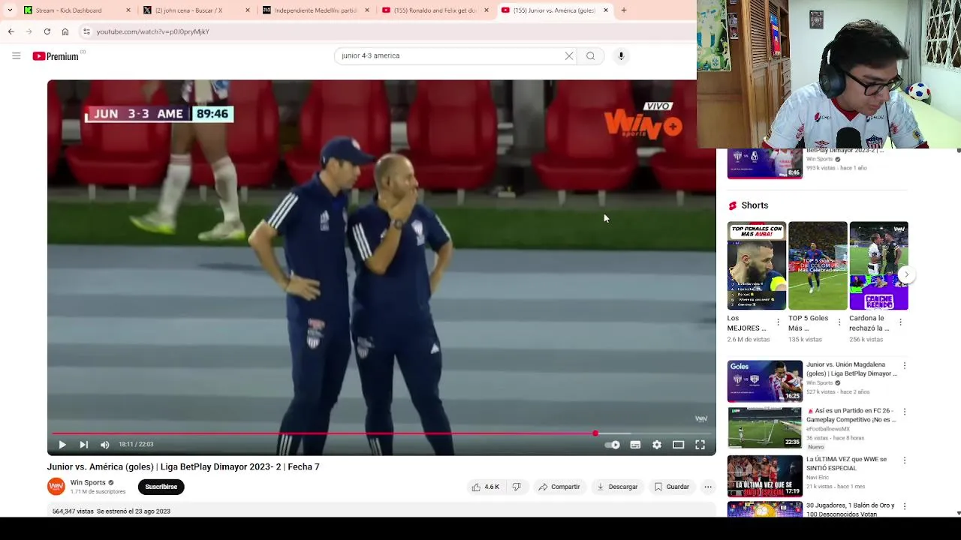Click eFootballnewsMX channel name
Image resolution: width=961 pixels, height=540 pixels.
pyautogui.click(x=828, y=429)
